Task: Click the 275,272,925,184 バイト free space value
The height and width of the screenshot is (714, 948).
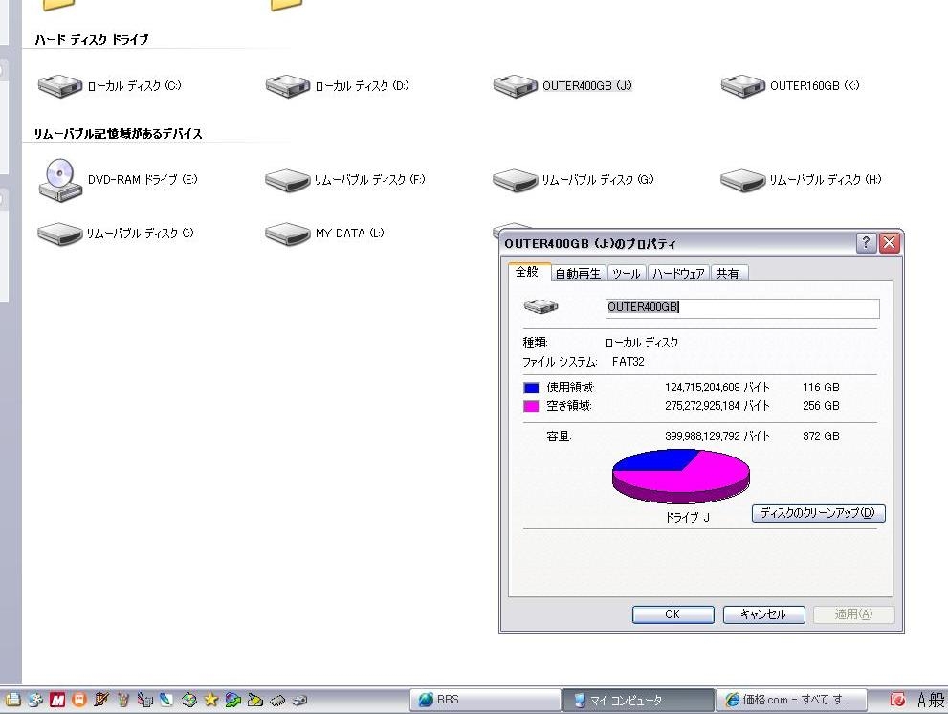Action: click(x=717, y=406)
